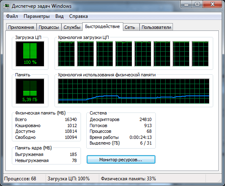Open the Справка menu
The height and width of the screenshot is (186, 225).
(x=79, y=16)
